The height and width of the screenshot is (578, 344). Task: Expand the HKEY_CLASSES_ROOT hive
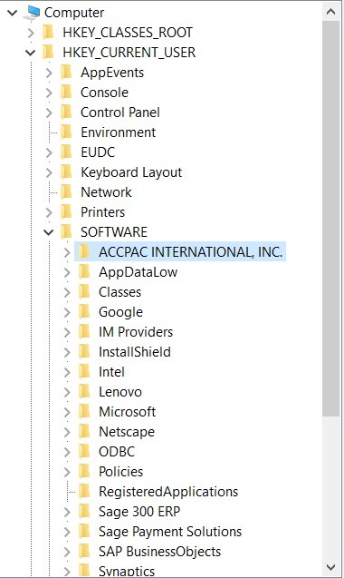[x=31, y=33]
